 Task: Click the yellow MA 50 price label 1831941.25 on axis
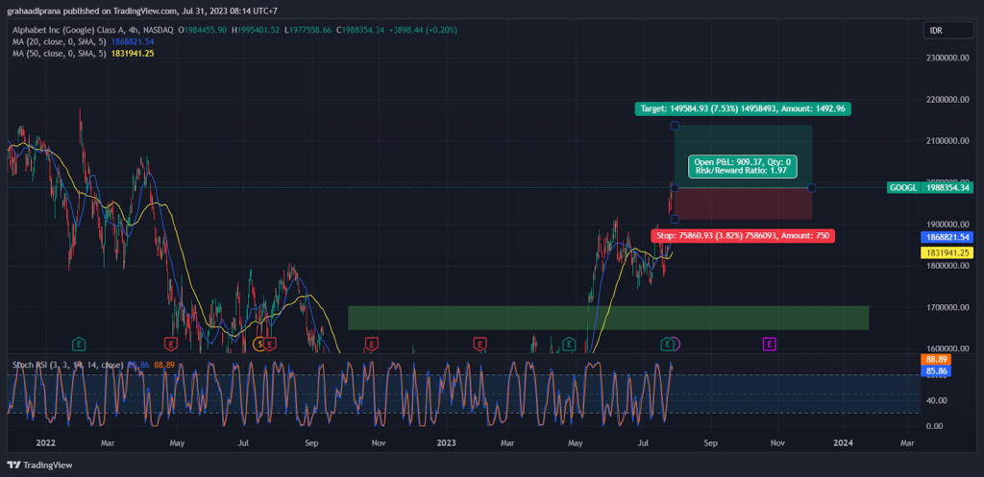948,252
